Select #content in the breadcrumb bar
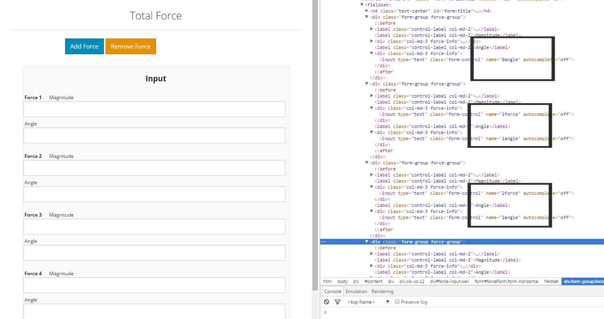The height and width of the screenshot is (319, 604). pos(374,281)
